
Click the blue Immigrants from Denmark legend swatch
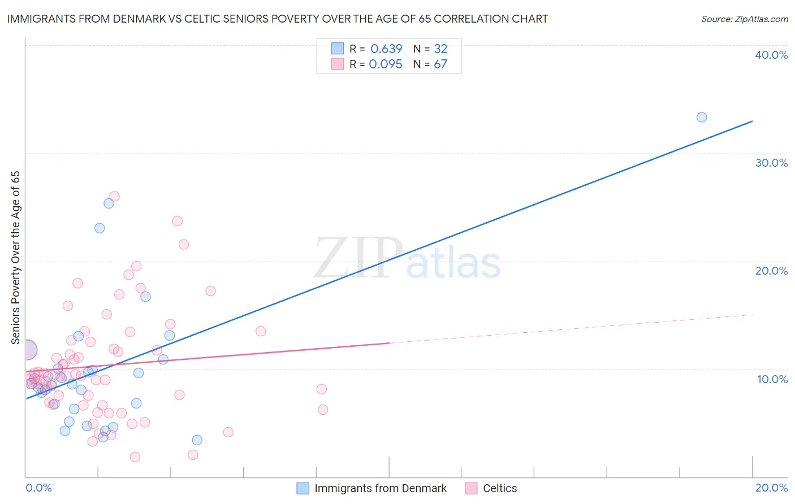click(x=303, y=488)
